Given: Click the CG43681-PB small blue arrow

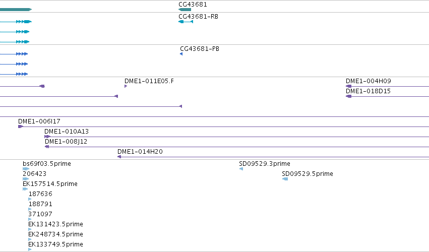Looking at the screenshot, I should 181,54.
